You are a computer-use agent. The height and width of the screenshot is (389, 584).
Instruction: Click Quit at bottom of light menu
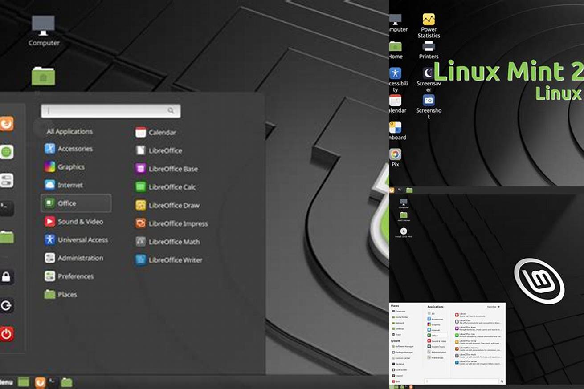tap(396, 381)
